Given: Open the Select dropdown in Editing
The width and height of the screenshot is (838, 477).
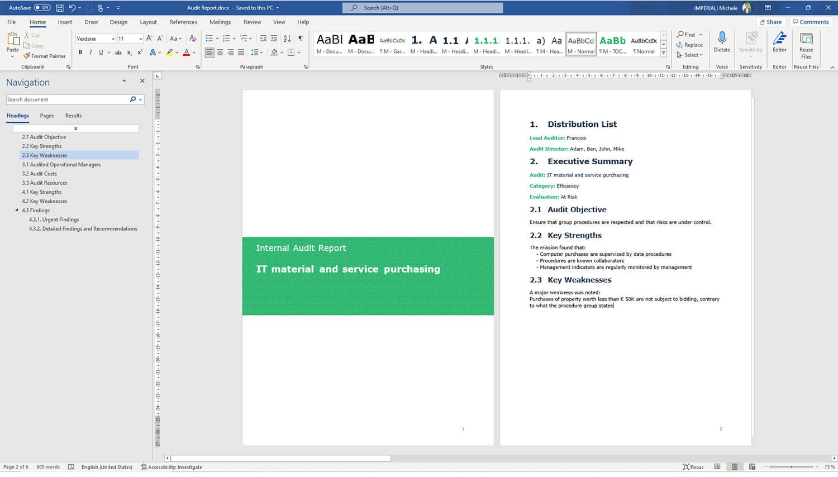Looking at the screenshot, I should 689,55.
